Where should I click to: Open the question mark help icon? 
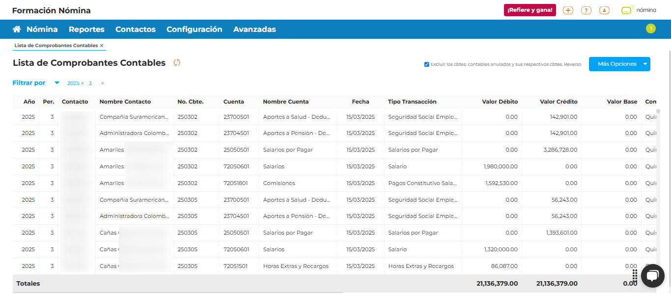pyautogui.click(x=586, y=10)
